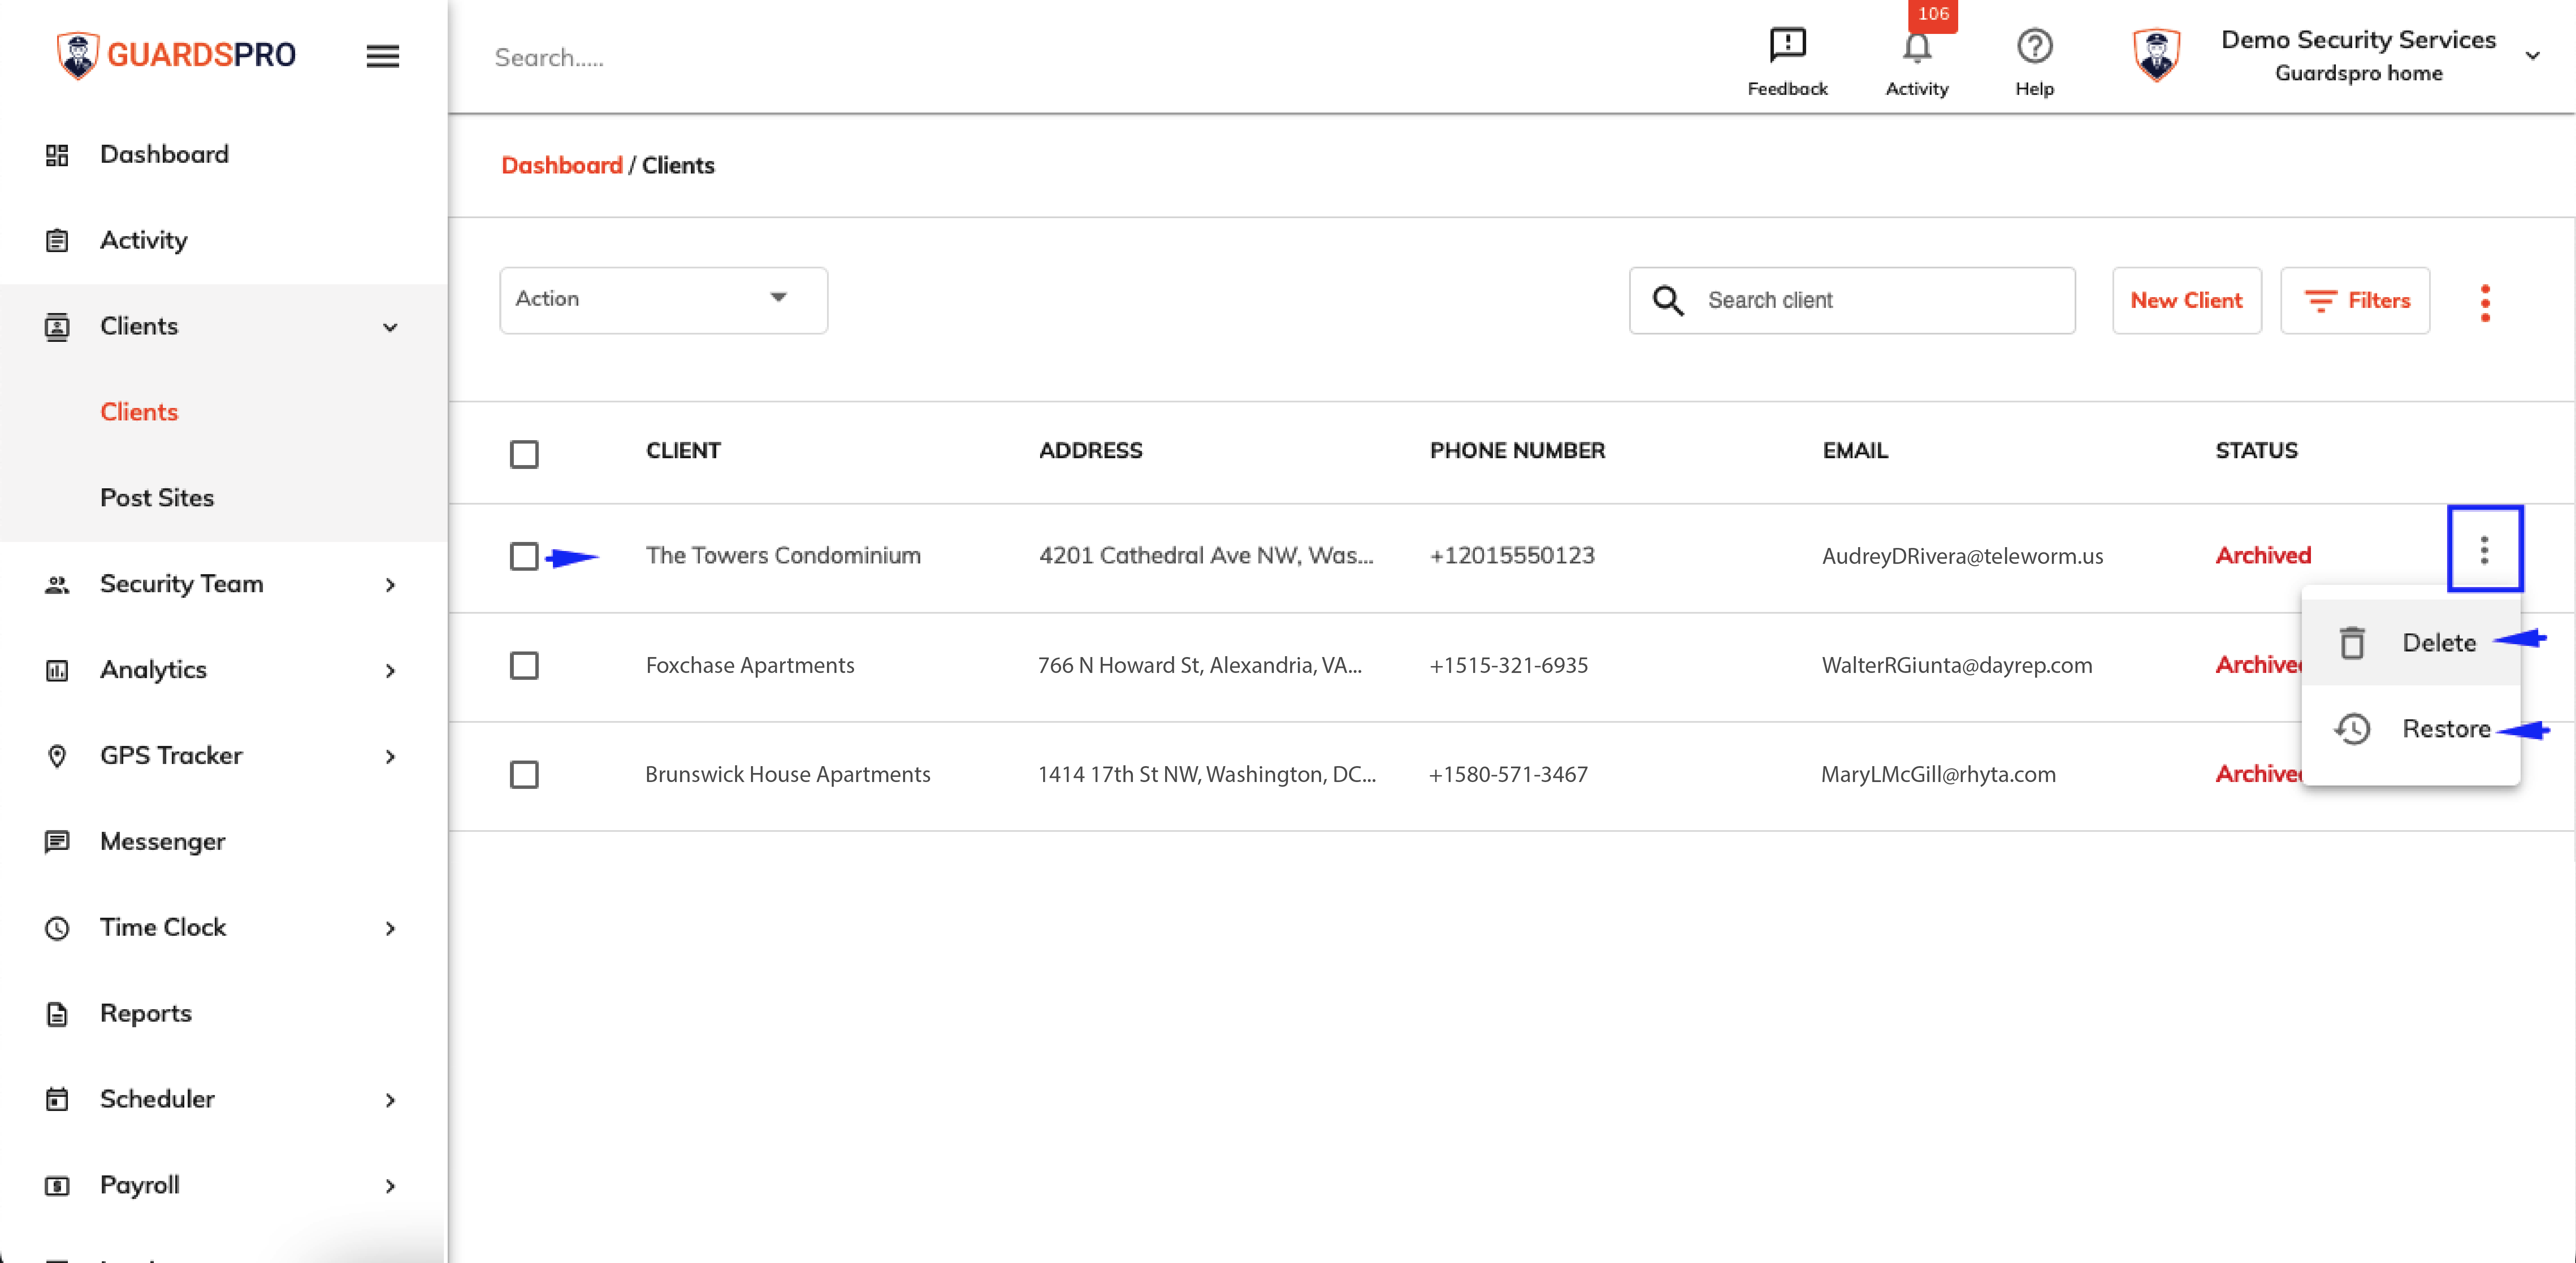Click the GPS Tracker pin icon
Screen dimensions: 2576x1263
point(57,756)
